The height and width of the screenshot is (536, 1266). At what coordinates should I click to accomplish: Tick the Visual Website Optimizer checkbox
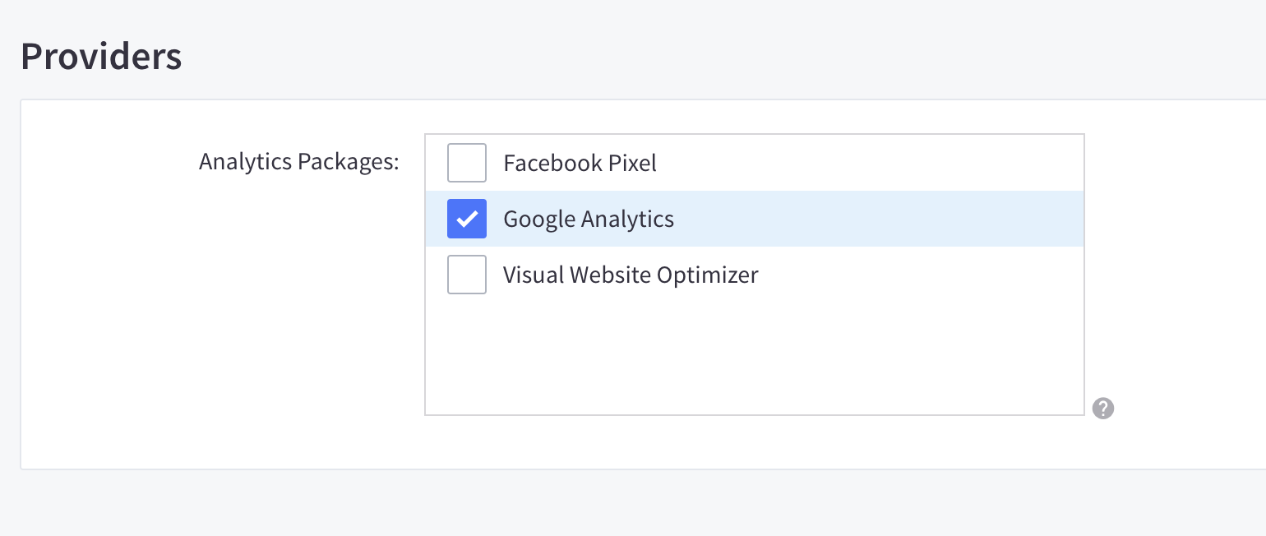(467, 275)
